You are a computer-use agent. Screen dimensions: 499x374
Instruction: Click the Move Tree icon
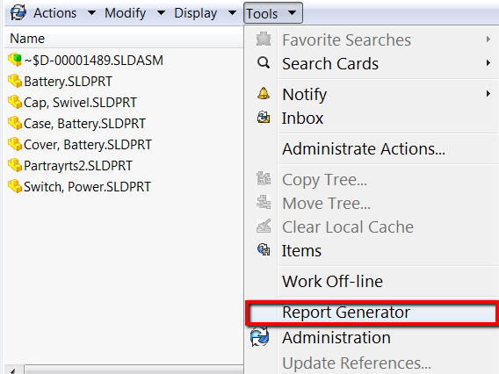pyautogui.click(x=264, y=202)
